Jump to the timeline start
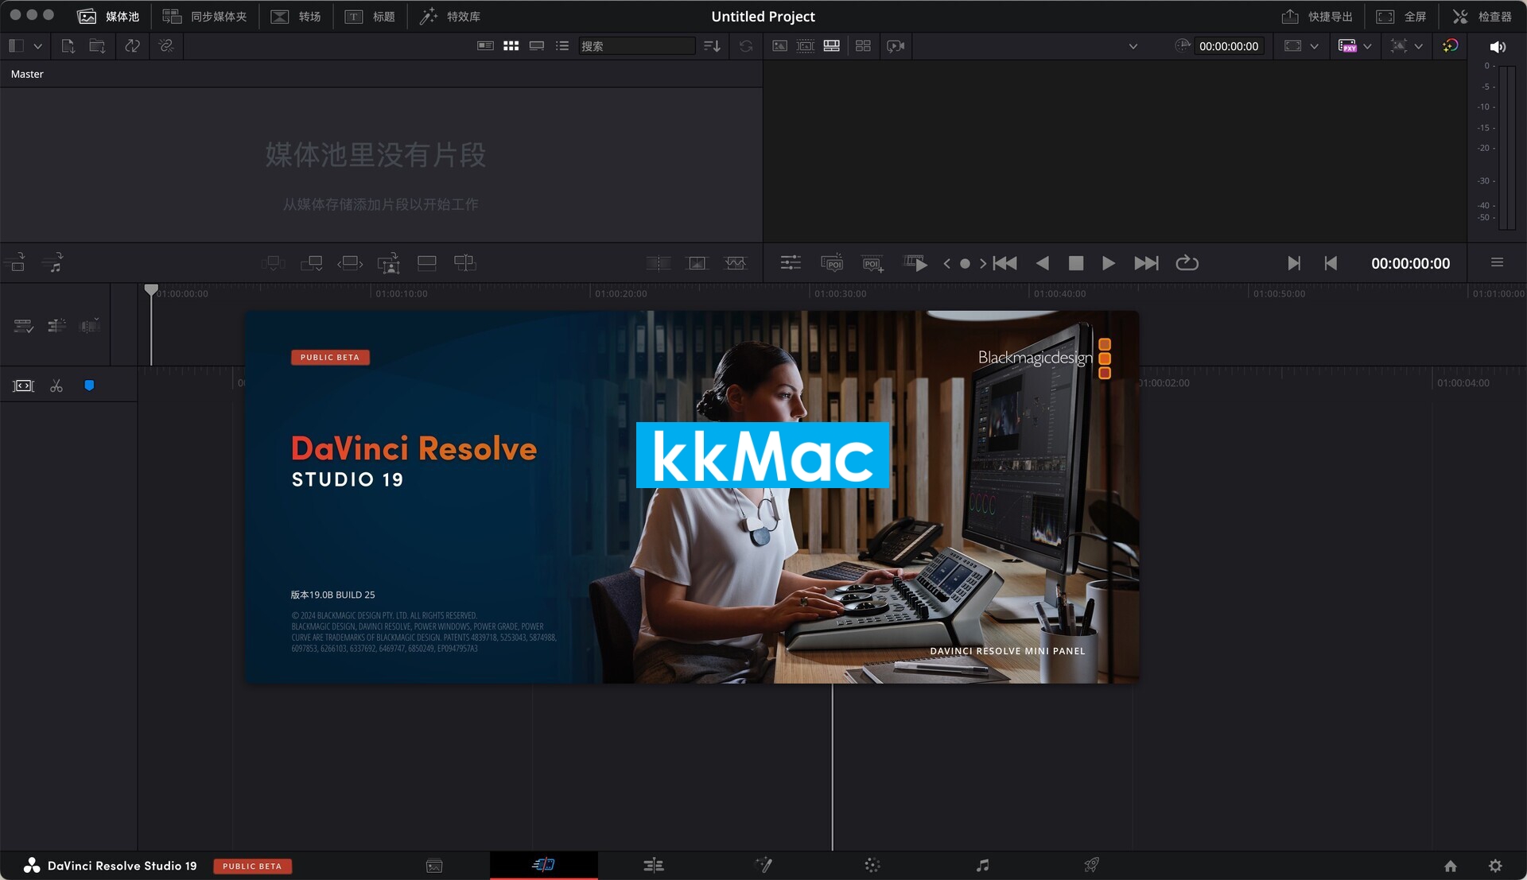 pyautogui.click(x=1005, y=263)
